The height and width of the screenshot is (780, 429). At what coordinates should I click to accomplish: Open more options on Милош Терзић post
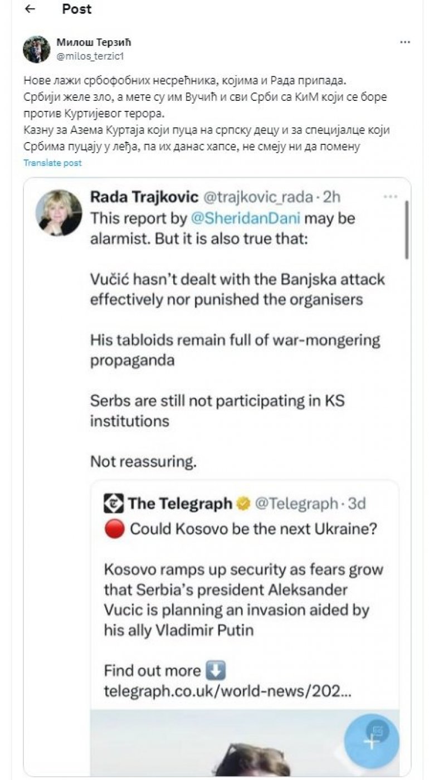point(405,42)
